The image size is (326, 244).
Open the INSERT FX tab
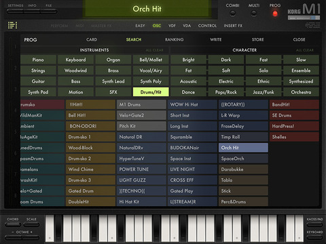pos(233,26)
